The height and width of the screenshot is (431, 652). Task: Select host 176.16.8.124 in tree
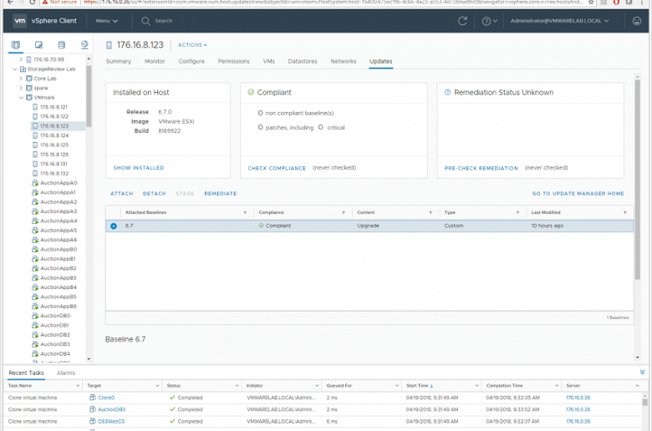54,135
